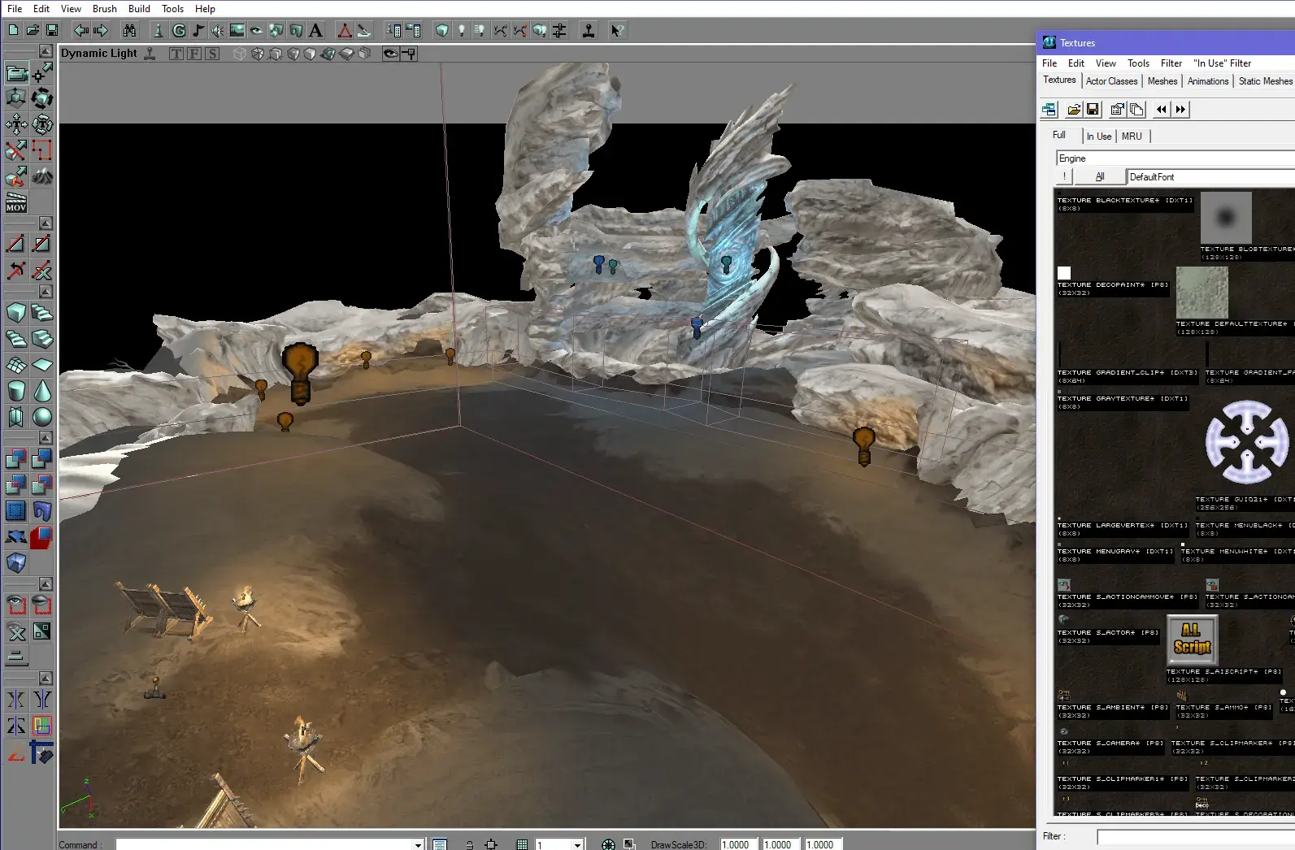Viewport: 1295px width, 850px height.
Task: Switch to the Actor Classes tab
Action: pos(1111,81)
